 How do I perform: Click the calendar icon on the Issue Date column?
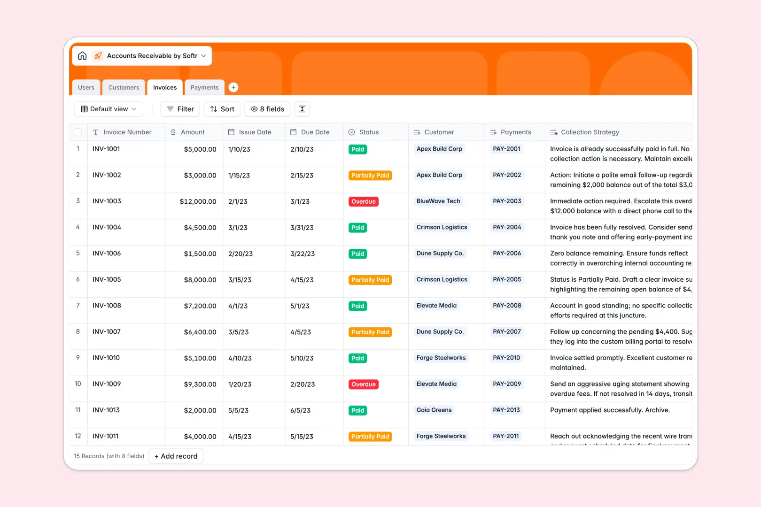click(231, 132)
